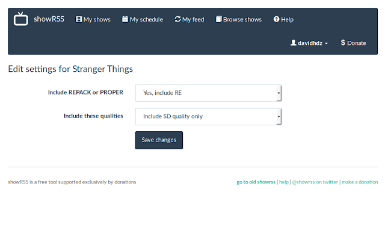Click the 'Include these qualities' label
This screenshot has width=385, height=232.
(x=93, y=116)
